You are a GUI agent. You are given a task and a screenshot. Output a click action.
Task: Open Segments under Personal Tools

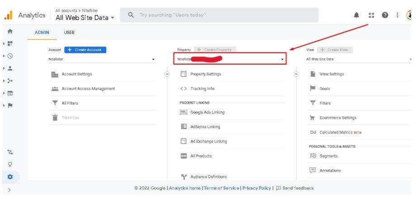point(329,156)
